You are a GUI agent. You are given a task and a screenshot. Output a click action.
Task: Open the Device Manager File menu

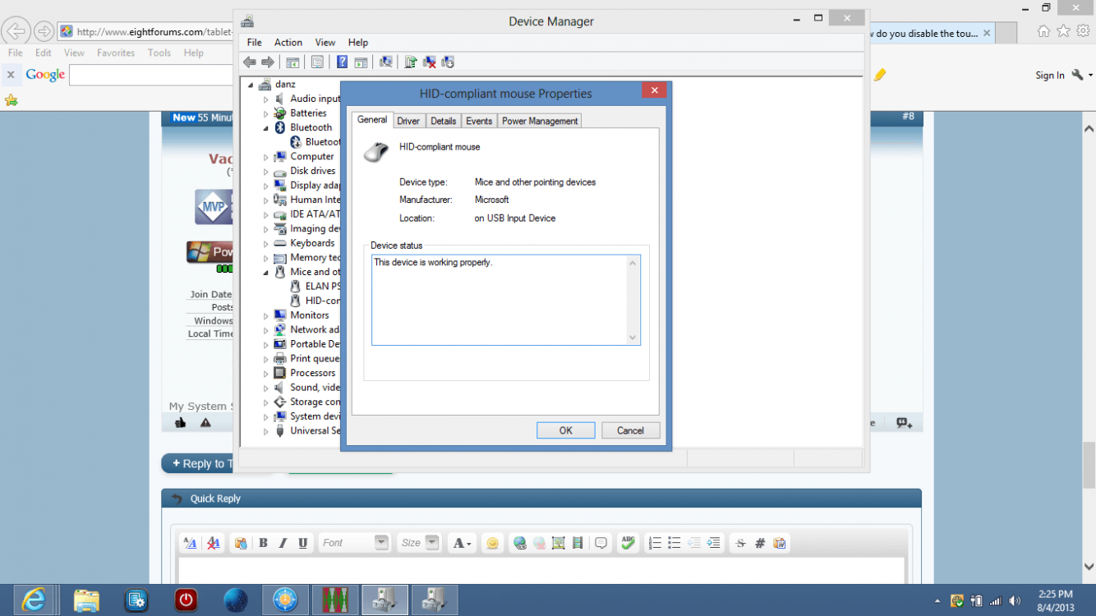tap(255, 42)
